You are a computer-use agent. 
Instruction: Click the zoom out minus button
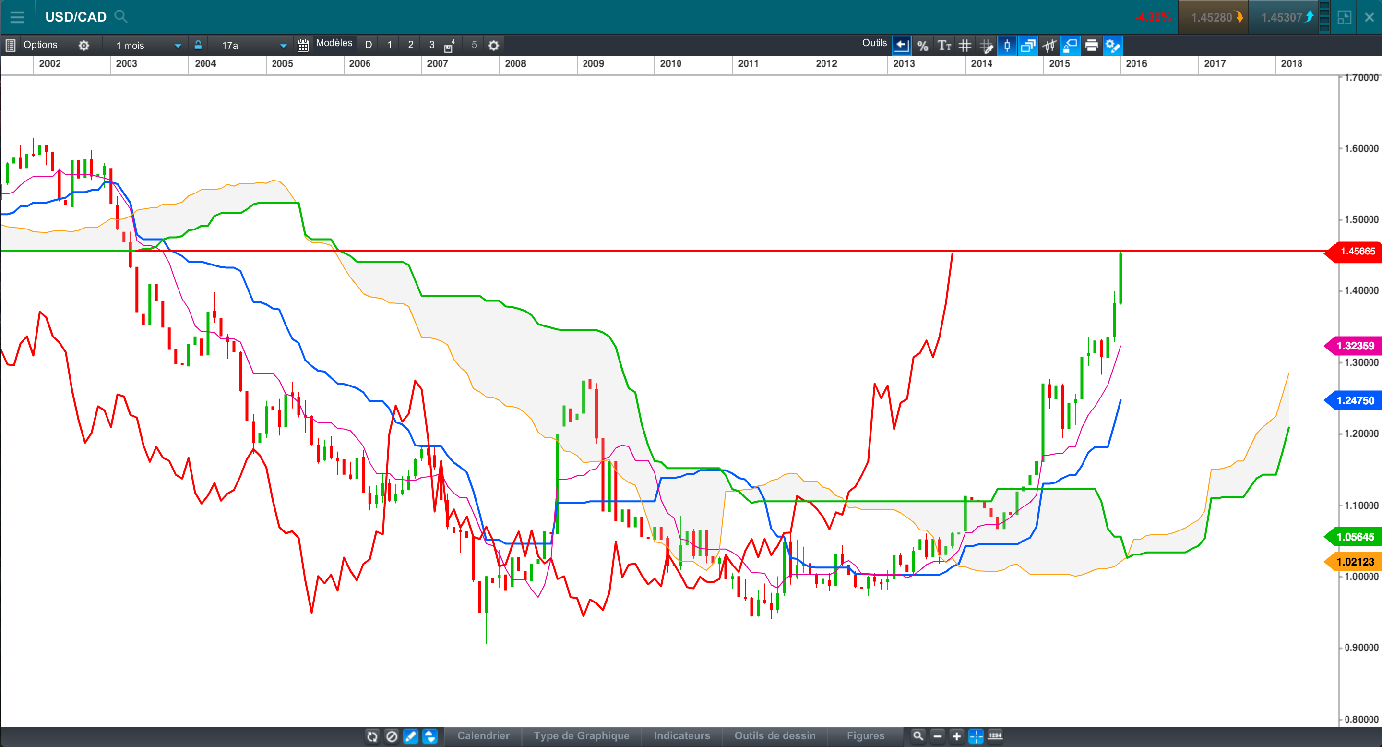pos(937,736)
